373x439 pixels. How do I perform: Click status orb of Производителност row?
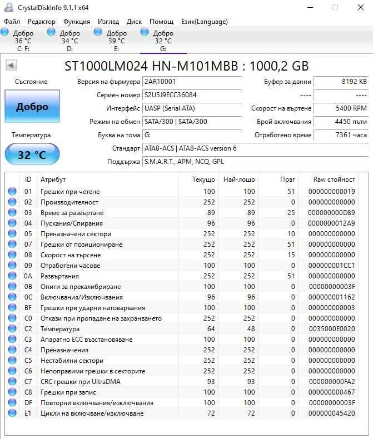coord(12,202)
